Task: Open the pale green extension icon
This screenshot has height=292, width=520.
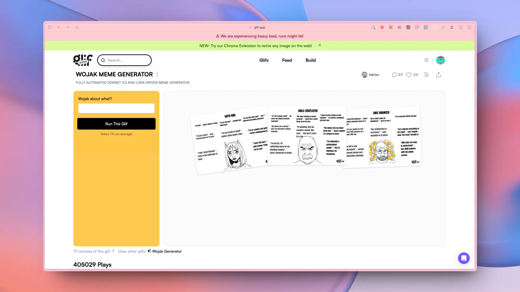Action: (443, 27)
